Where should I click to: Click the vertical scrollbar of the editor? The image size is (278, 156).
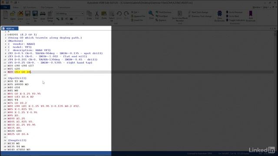click(x=275, y=90)
